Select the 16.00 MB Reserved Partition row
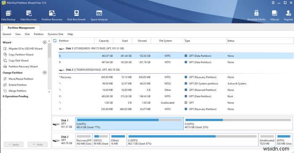The image size is (294, 153). (x=176, y=90)
